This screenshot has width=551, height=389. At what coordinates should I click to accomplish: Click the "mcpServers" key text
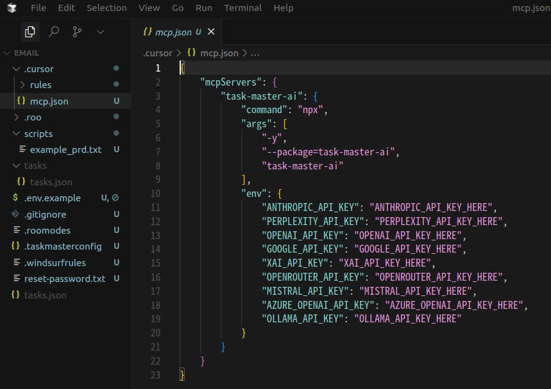point(231,83)
